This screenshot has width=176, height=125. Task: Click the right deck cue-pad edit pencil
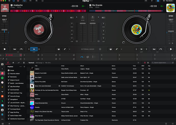175,59
